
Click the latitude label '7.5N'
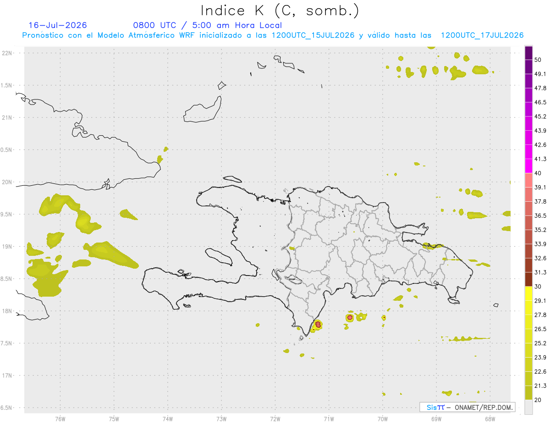pyautogui.click(x=6, y=343)
